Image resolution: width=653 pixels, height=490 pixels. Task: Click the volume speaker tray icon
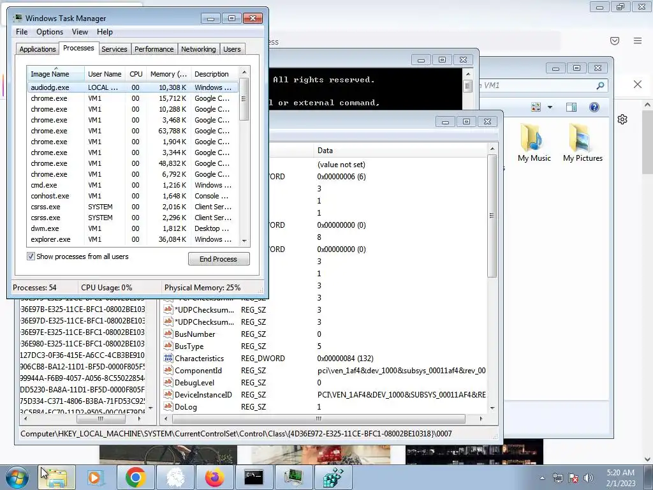589,478
